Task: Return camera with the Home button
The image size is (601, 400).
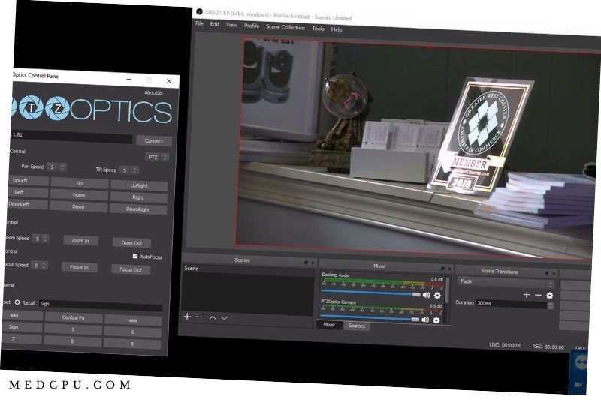Action: [x=79, y=195]
